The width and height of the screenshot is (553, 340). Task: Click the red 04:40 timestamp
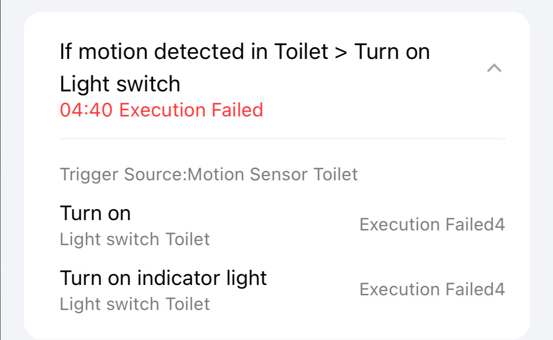point(87,110)
